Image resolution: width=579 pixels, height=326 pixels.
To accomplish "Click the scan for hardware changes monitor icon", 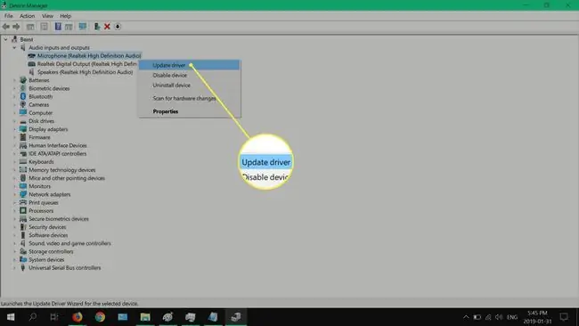I will [x=82, y=27].
